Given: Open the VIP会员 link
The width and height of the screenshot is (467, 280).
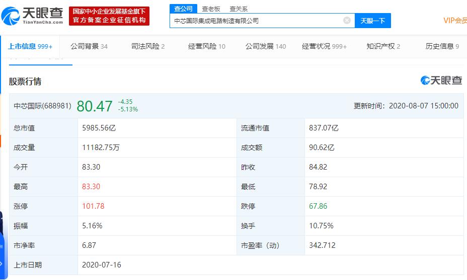Looking at the screenshot, I should (x=455, y=21).
